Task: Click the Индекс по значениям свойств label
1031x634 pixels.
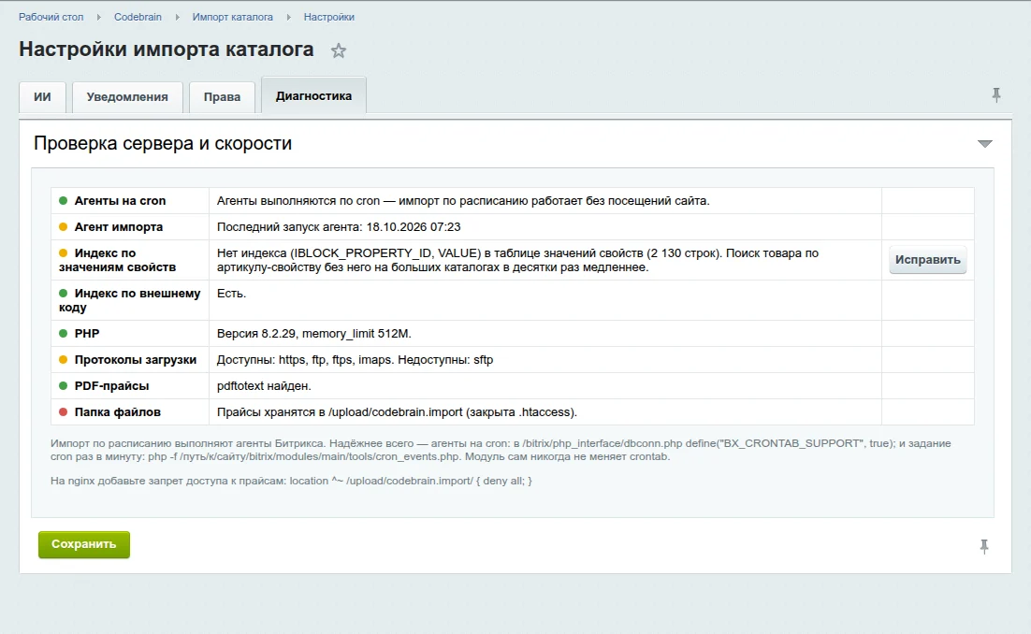Action: coord(118,260)
